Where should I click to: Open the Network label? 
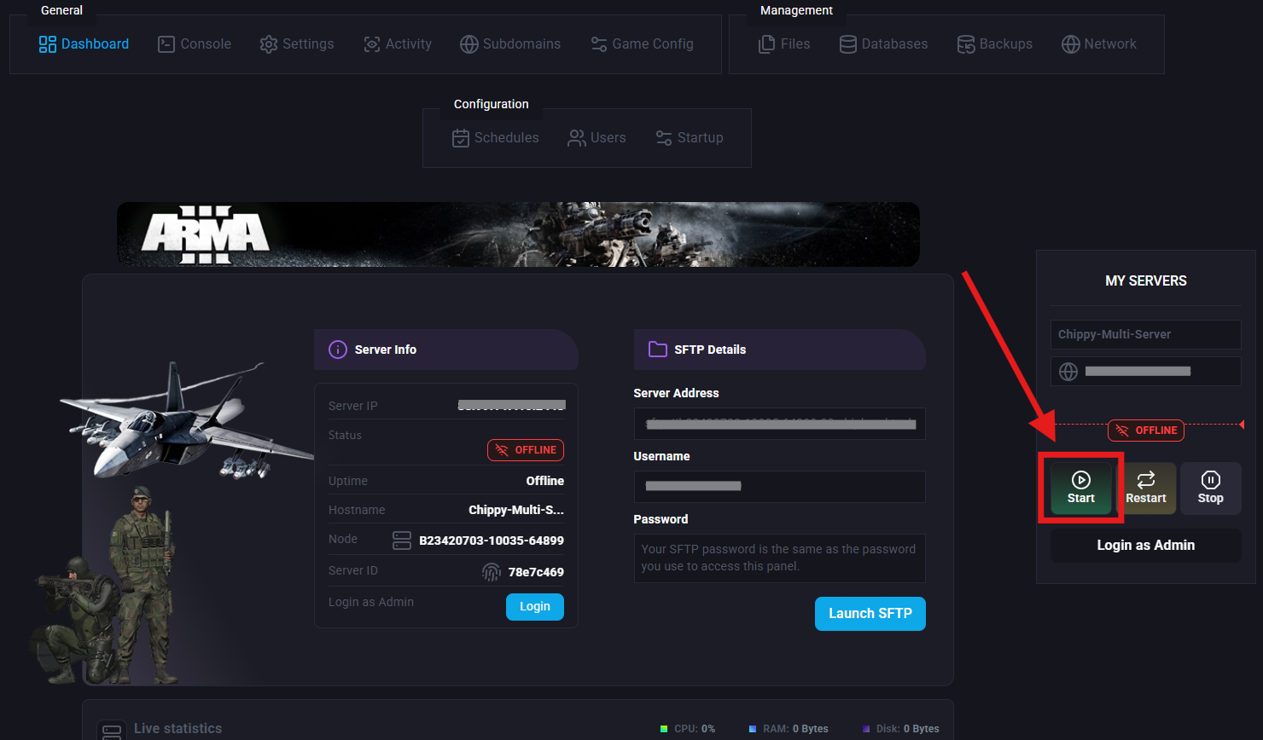point(1110,44)
